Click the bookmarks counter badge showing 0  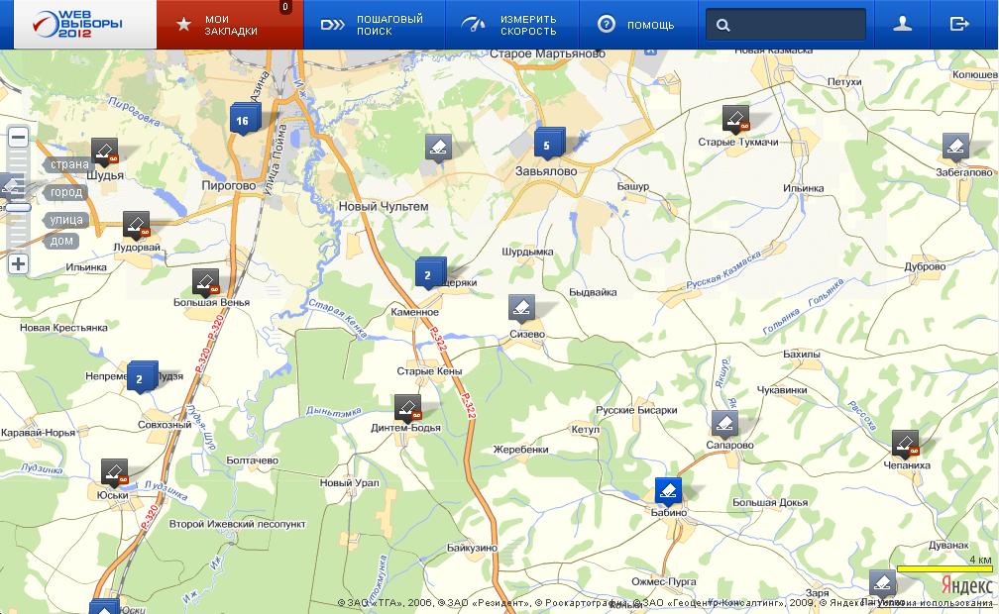(284, 7)
